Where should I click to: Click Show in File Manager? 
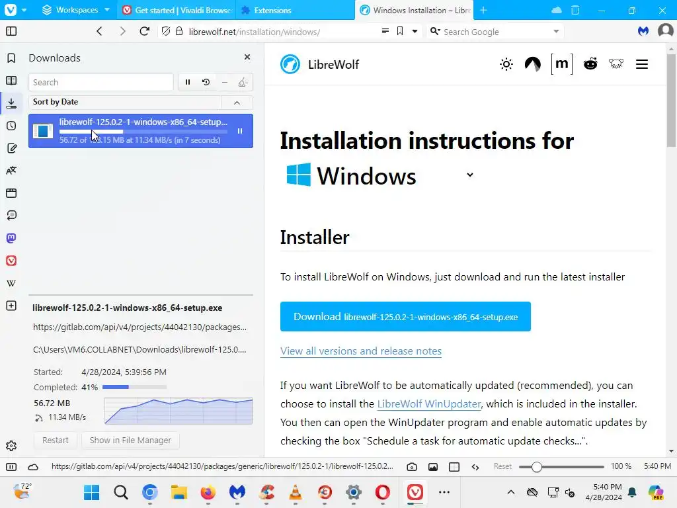pyautogui.click(x=130, y=440)
